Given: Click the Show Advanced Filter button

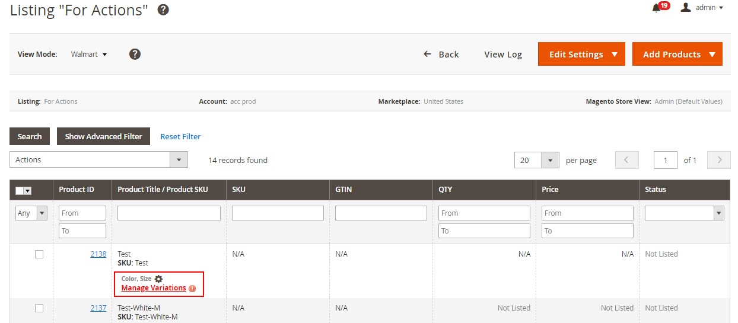Looking at the screenshot, I should [103, 136].
